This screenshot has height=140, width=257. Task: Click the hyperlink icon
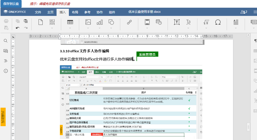[129, 22]
